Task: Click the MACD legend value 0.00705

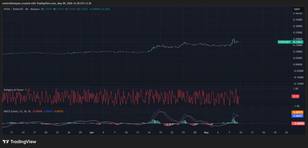Action: tap(58, 111)
